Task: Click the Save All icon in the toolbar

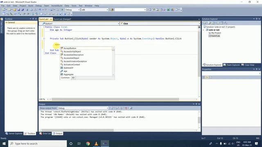Action: (23, 10)
